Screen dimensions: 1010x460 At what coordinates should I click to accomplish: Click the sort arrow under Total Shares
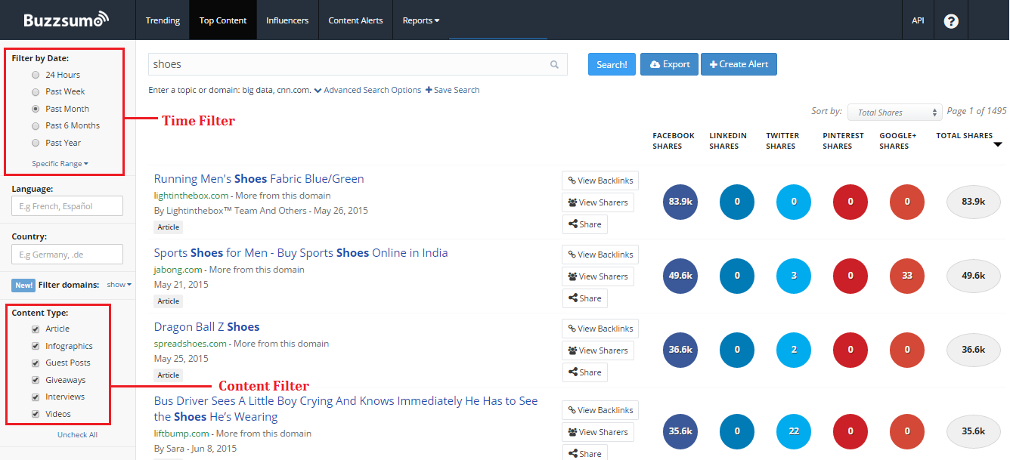click(x=997, y=144)
